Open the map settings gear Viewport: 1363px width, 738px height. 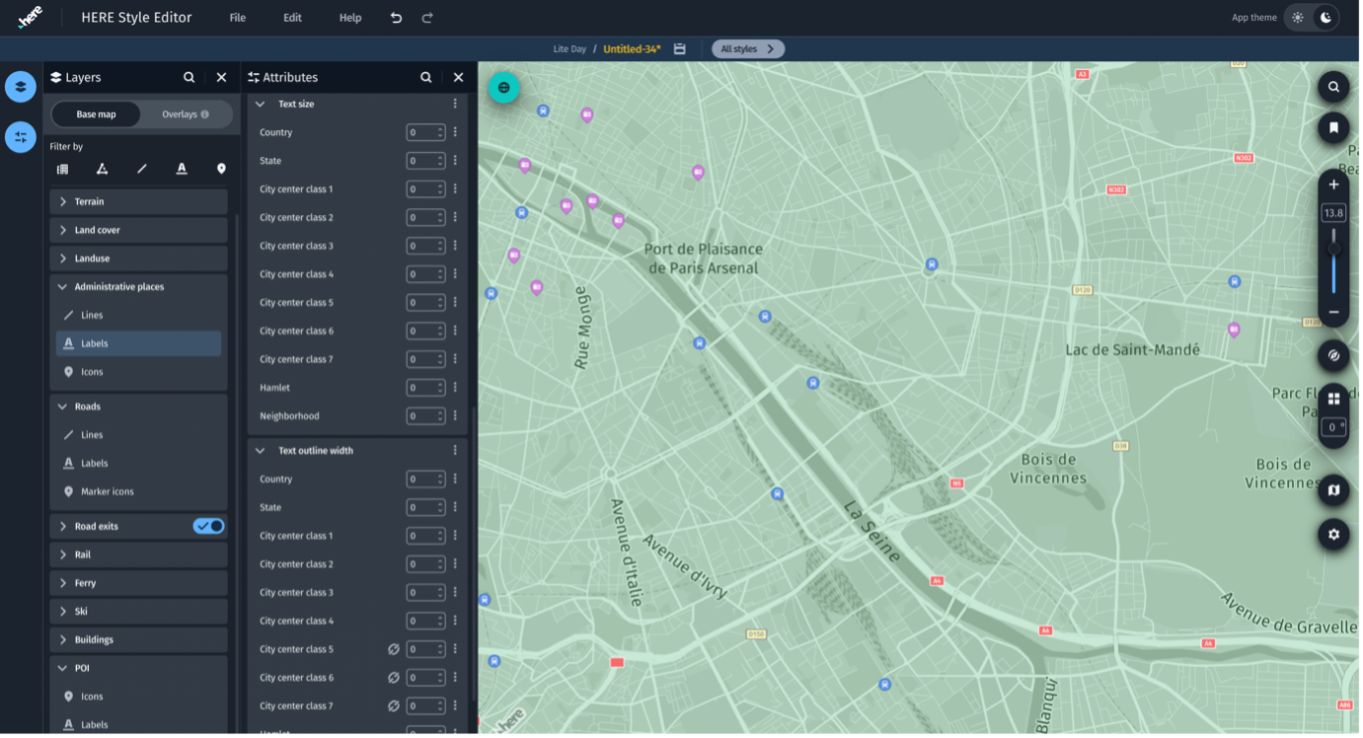click(x=1333, y=534)
